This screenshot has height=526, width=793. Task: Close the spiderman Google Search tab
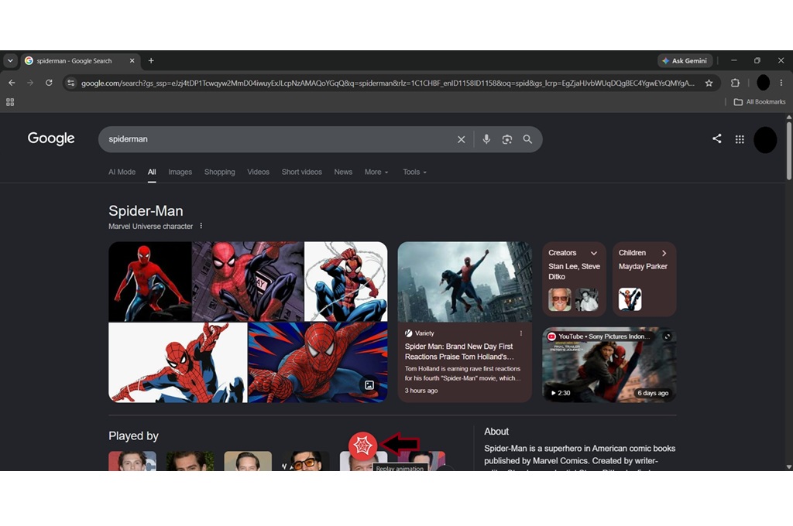[132, 60]
